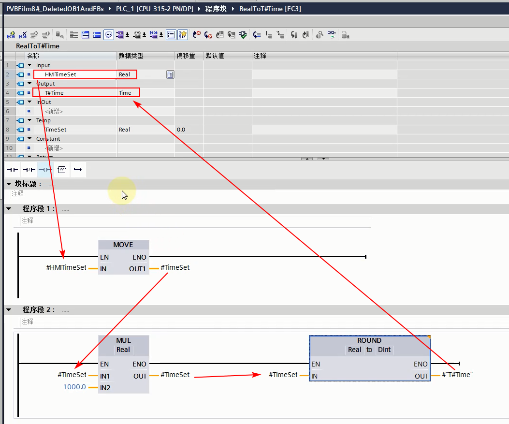Collapse the Temp section
Viewport: 509px width, 424px height.
[x=29, y=120]
